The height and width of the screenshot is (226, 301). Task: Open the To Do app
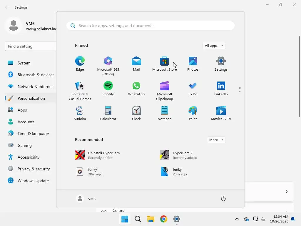[x=193, y=89]
